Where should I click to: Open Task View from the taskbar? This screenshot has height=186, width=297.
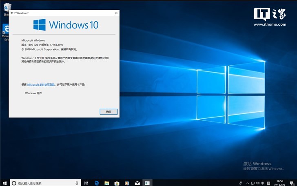[86, 183]
